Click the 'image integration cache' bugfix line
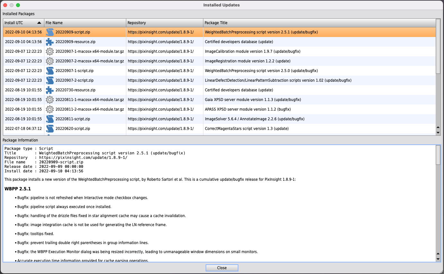Image resolution: width=444 pixels, height=274 pixels. [92, 225]
